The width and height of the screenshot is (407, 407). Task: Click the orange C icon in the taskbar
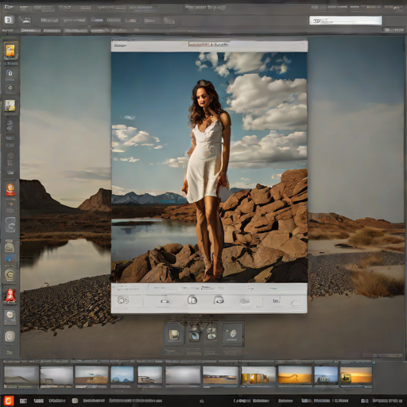[8, 401]
